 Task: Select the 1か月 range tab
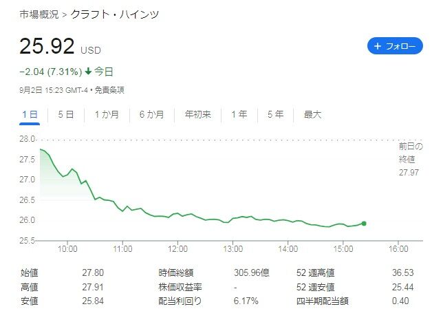point(107,115)
